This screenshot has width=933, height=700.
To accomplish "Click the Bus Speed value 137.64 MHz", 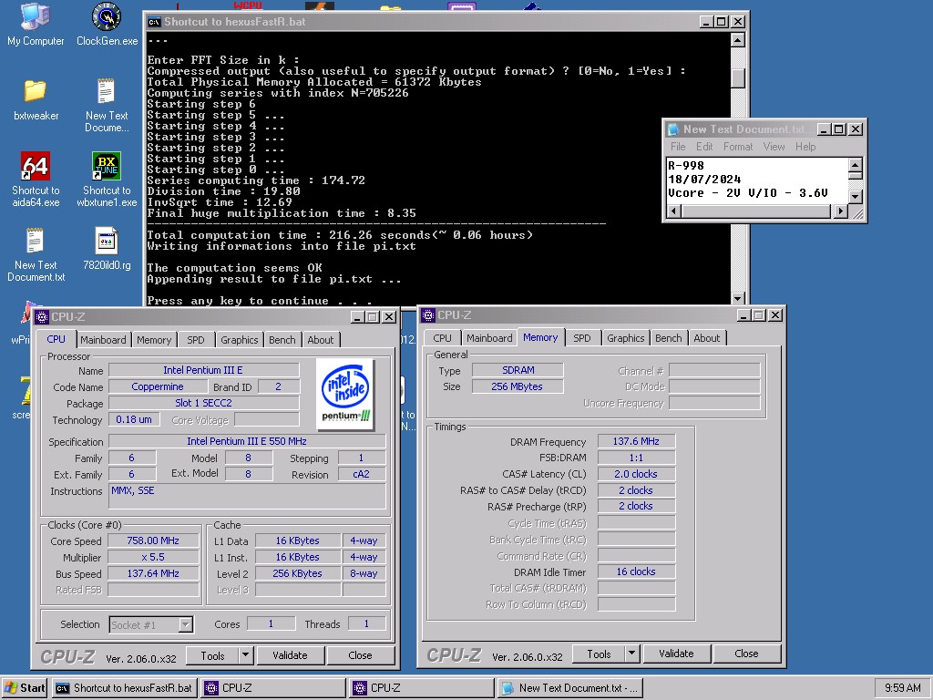I will [153, 573].
